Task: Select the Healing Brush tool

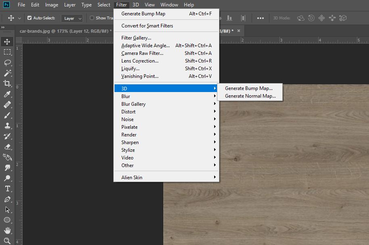Action: (x=7, y=105)
